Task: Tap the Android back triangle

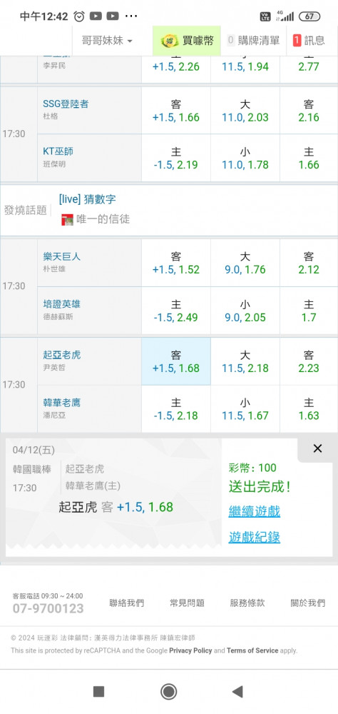Action: pos(237,692)
